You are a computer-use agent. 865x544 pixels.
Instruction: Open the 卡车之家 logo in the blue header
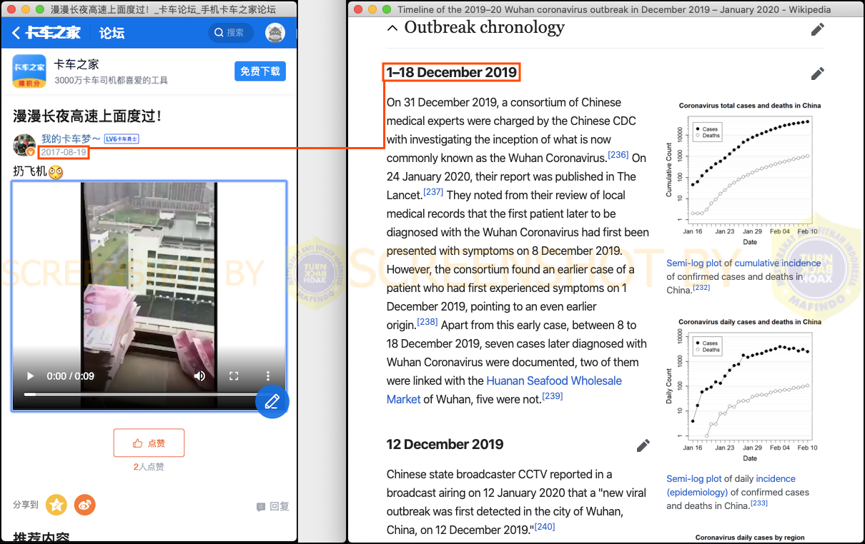pyautogui.click(x=53, y=33)
